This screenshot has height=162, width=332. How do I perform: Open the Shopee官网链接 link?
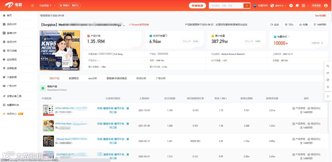[x=139, y=25]
